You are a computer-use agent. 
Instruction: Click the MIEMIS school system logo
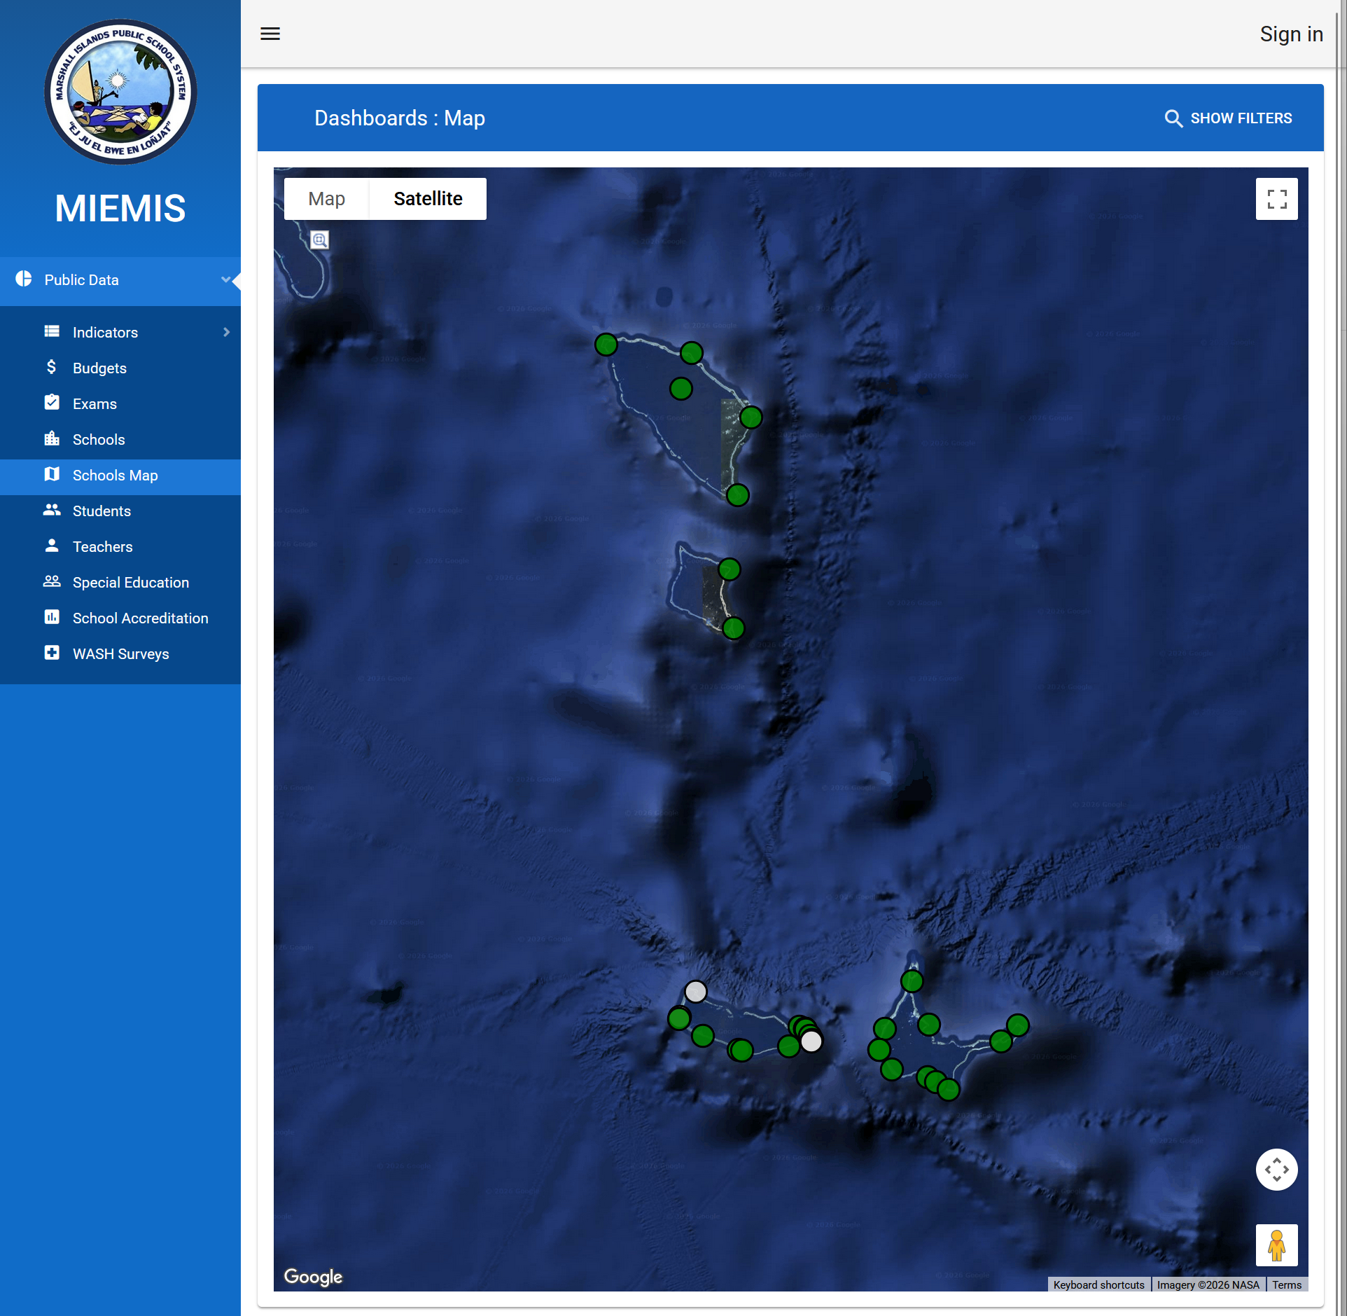[120, 92]
